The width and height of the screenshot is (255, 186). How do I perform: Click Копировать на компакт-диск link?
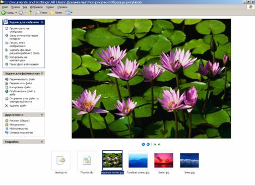click(x=18, y=59)
